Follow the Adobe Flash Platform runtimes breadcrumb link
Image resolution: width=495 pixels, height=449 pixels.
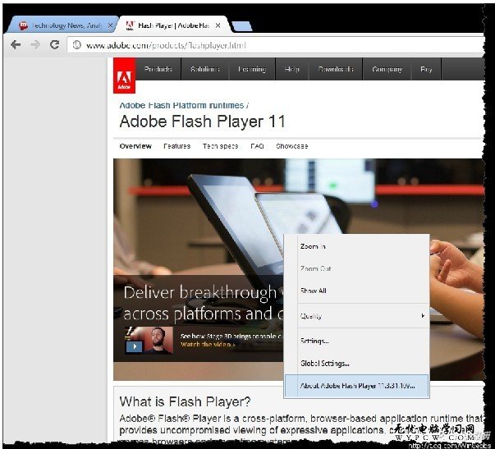click(181, 105)
